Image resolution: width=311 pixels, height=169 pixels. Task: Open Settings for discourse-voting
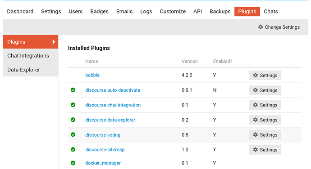tap(265, 135)
